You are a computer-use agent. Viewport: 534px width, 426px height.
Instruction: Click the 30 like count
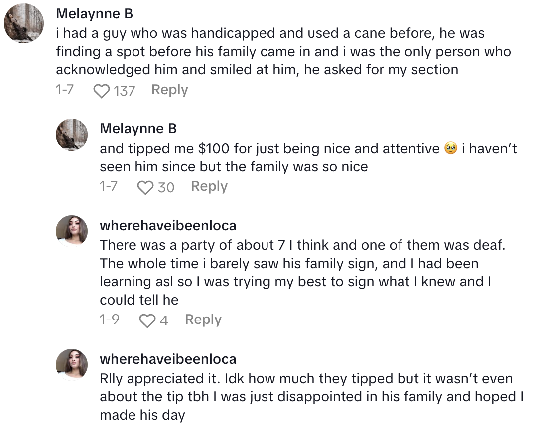(166, 187)
